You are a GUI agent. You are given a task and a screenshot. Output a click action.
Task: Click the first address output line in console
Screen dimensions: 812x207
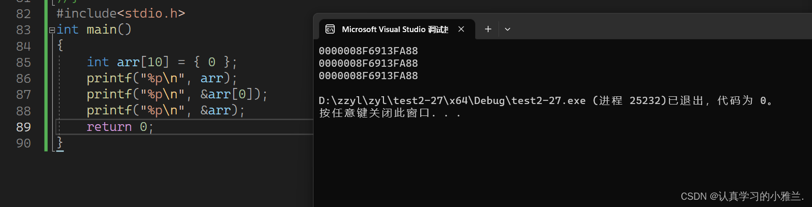368,51
